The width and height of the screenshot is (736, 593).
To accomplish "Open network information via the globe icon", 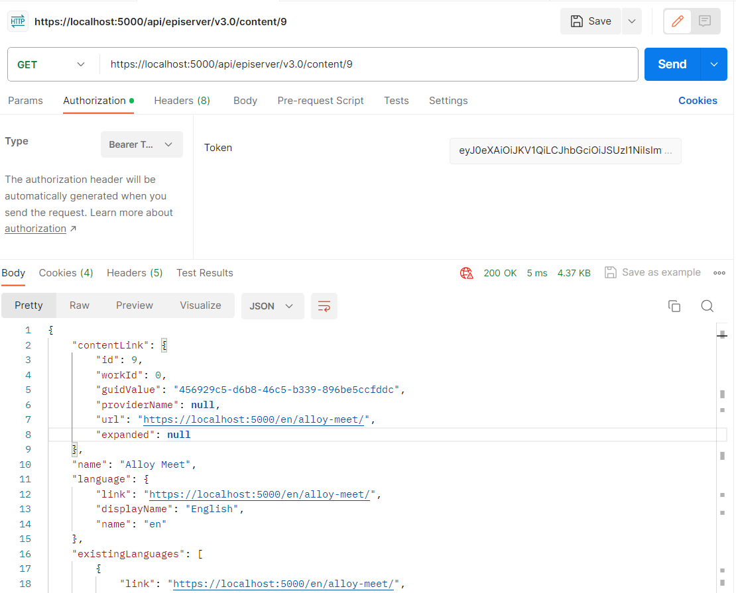I will click(x=467, y=272).
